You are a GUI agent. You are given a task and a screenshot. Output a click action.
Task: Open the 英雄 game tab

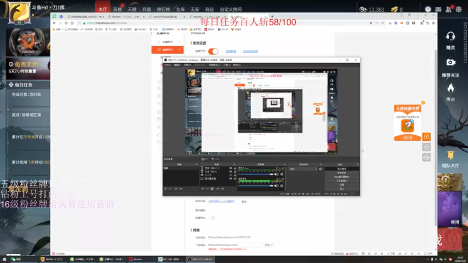tap(118, 9)
